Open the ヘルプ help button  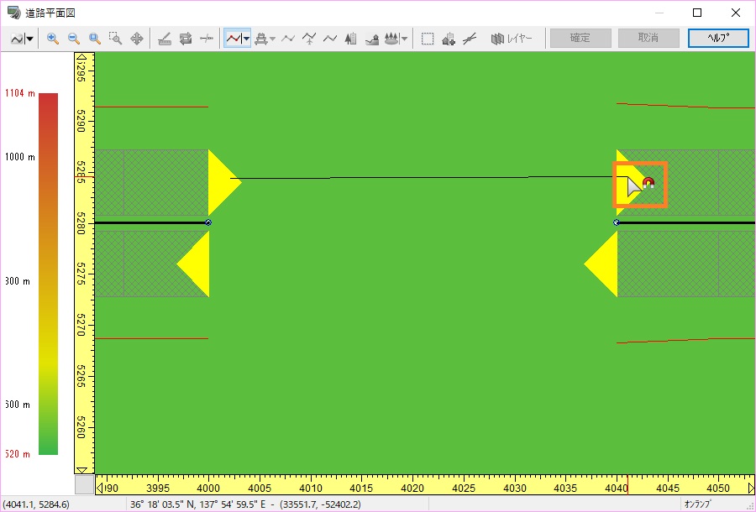click(x=718, y=38)
